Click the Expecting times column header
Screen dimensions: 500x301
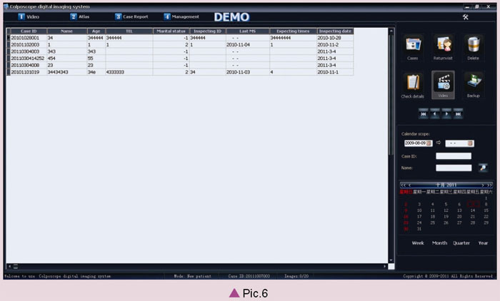click(294, 31)
